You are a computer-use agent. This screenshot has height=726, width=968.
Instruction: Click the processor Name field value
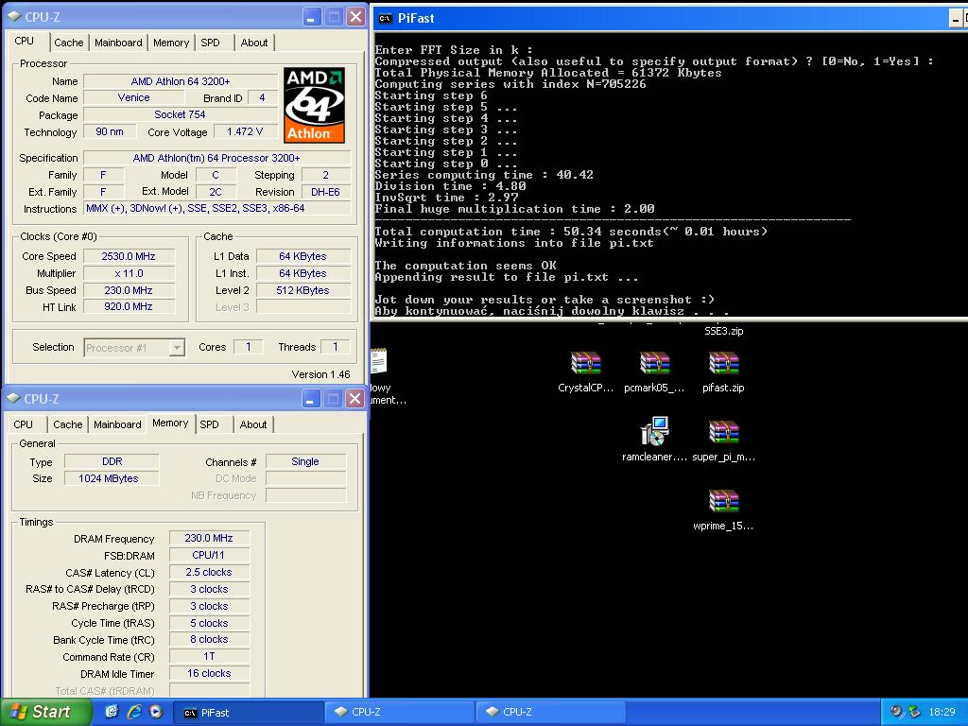(x=181, y=81)
